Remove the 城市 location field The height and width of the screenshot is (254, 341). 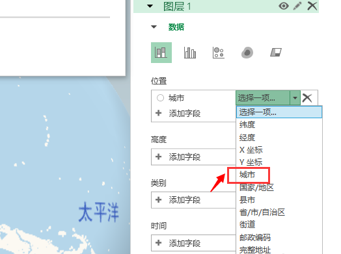coord(307,98)
